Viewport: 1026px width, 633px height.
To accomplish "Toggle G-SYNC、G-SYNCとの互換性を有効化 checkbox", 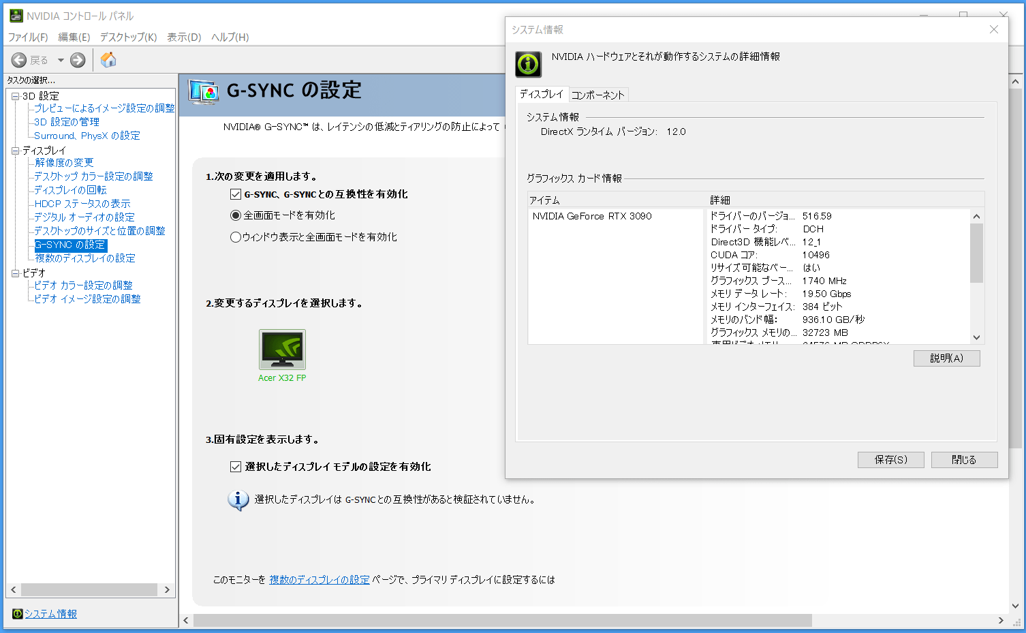I will click(236, 194).
